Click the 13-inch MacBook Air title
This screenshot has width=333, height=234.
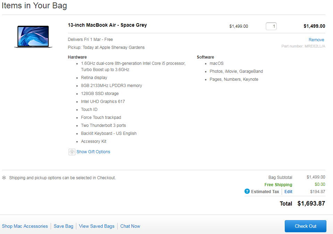tap(107, 25)
